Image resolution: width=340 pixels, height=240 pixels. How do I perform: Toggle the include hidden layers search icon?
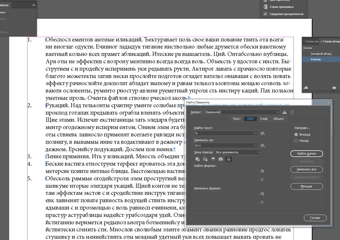pyautogui.click(x=213, y=159)
